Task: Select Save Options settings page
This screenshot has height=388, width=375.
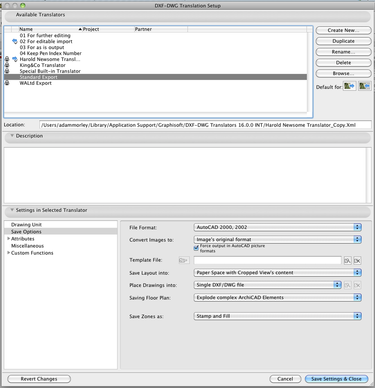Action: pyautogui.click(x=61, y=231)
